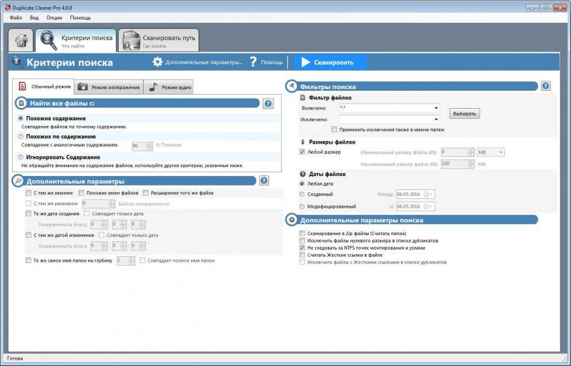Select the Игнорировать Содержание radio button

21,157
